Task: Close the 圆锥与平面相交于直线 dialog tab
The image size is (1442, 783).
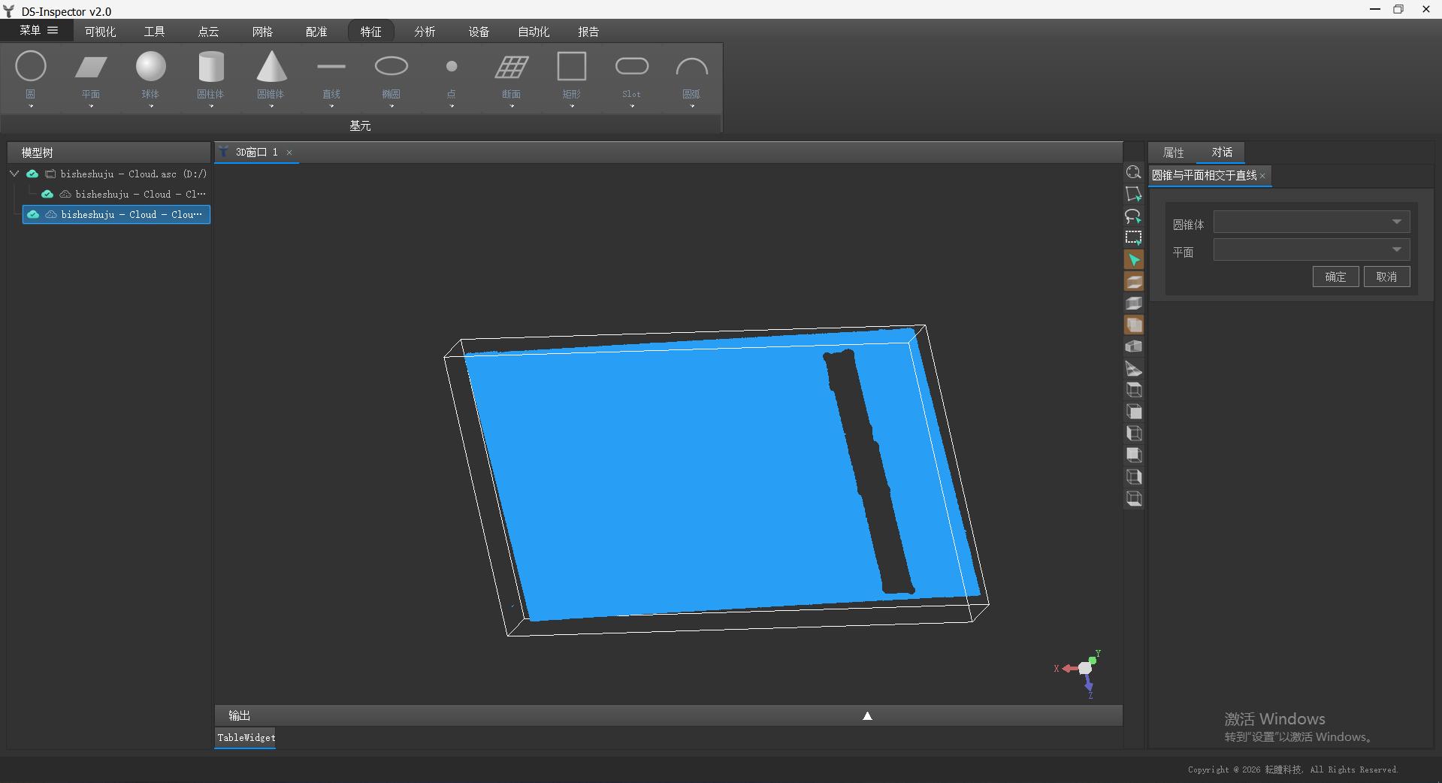Action: pos(1262,176)
